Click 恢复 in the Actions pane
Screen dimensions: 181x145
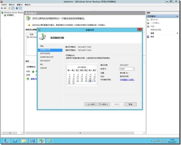153,26
